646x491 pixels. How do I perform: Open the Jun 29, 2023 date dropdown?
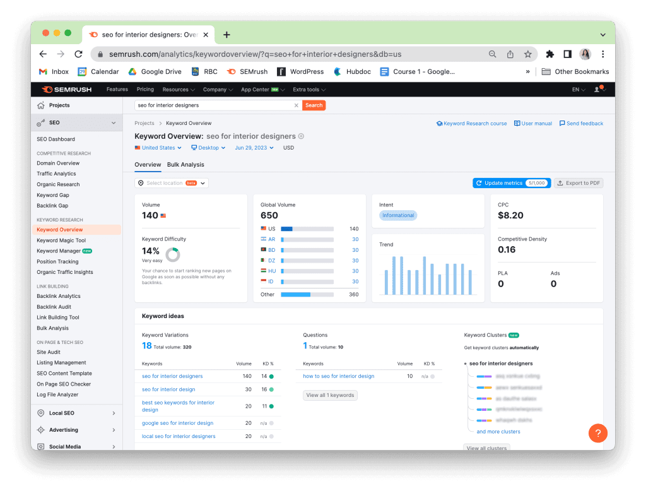(x=254, y=148)
